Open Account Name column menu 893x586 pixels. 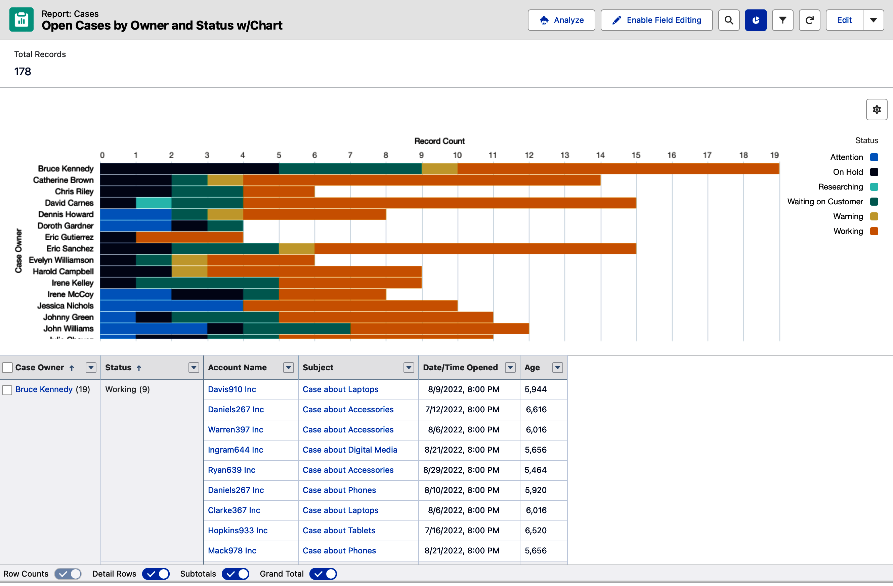(x=288, y=368)
